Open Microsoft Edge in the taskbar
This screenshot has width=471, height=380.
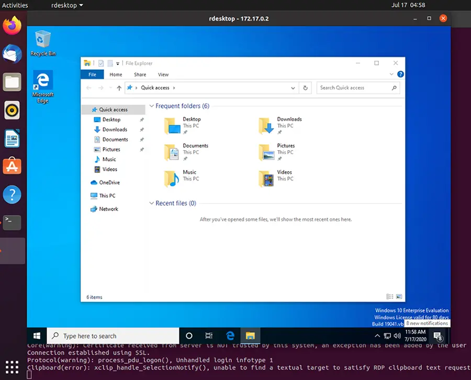pos(230,336)
